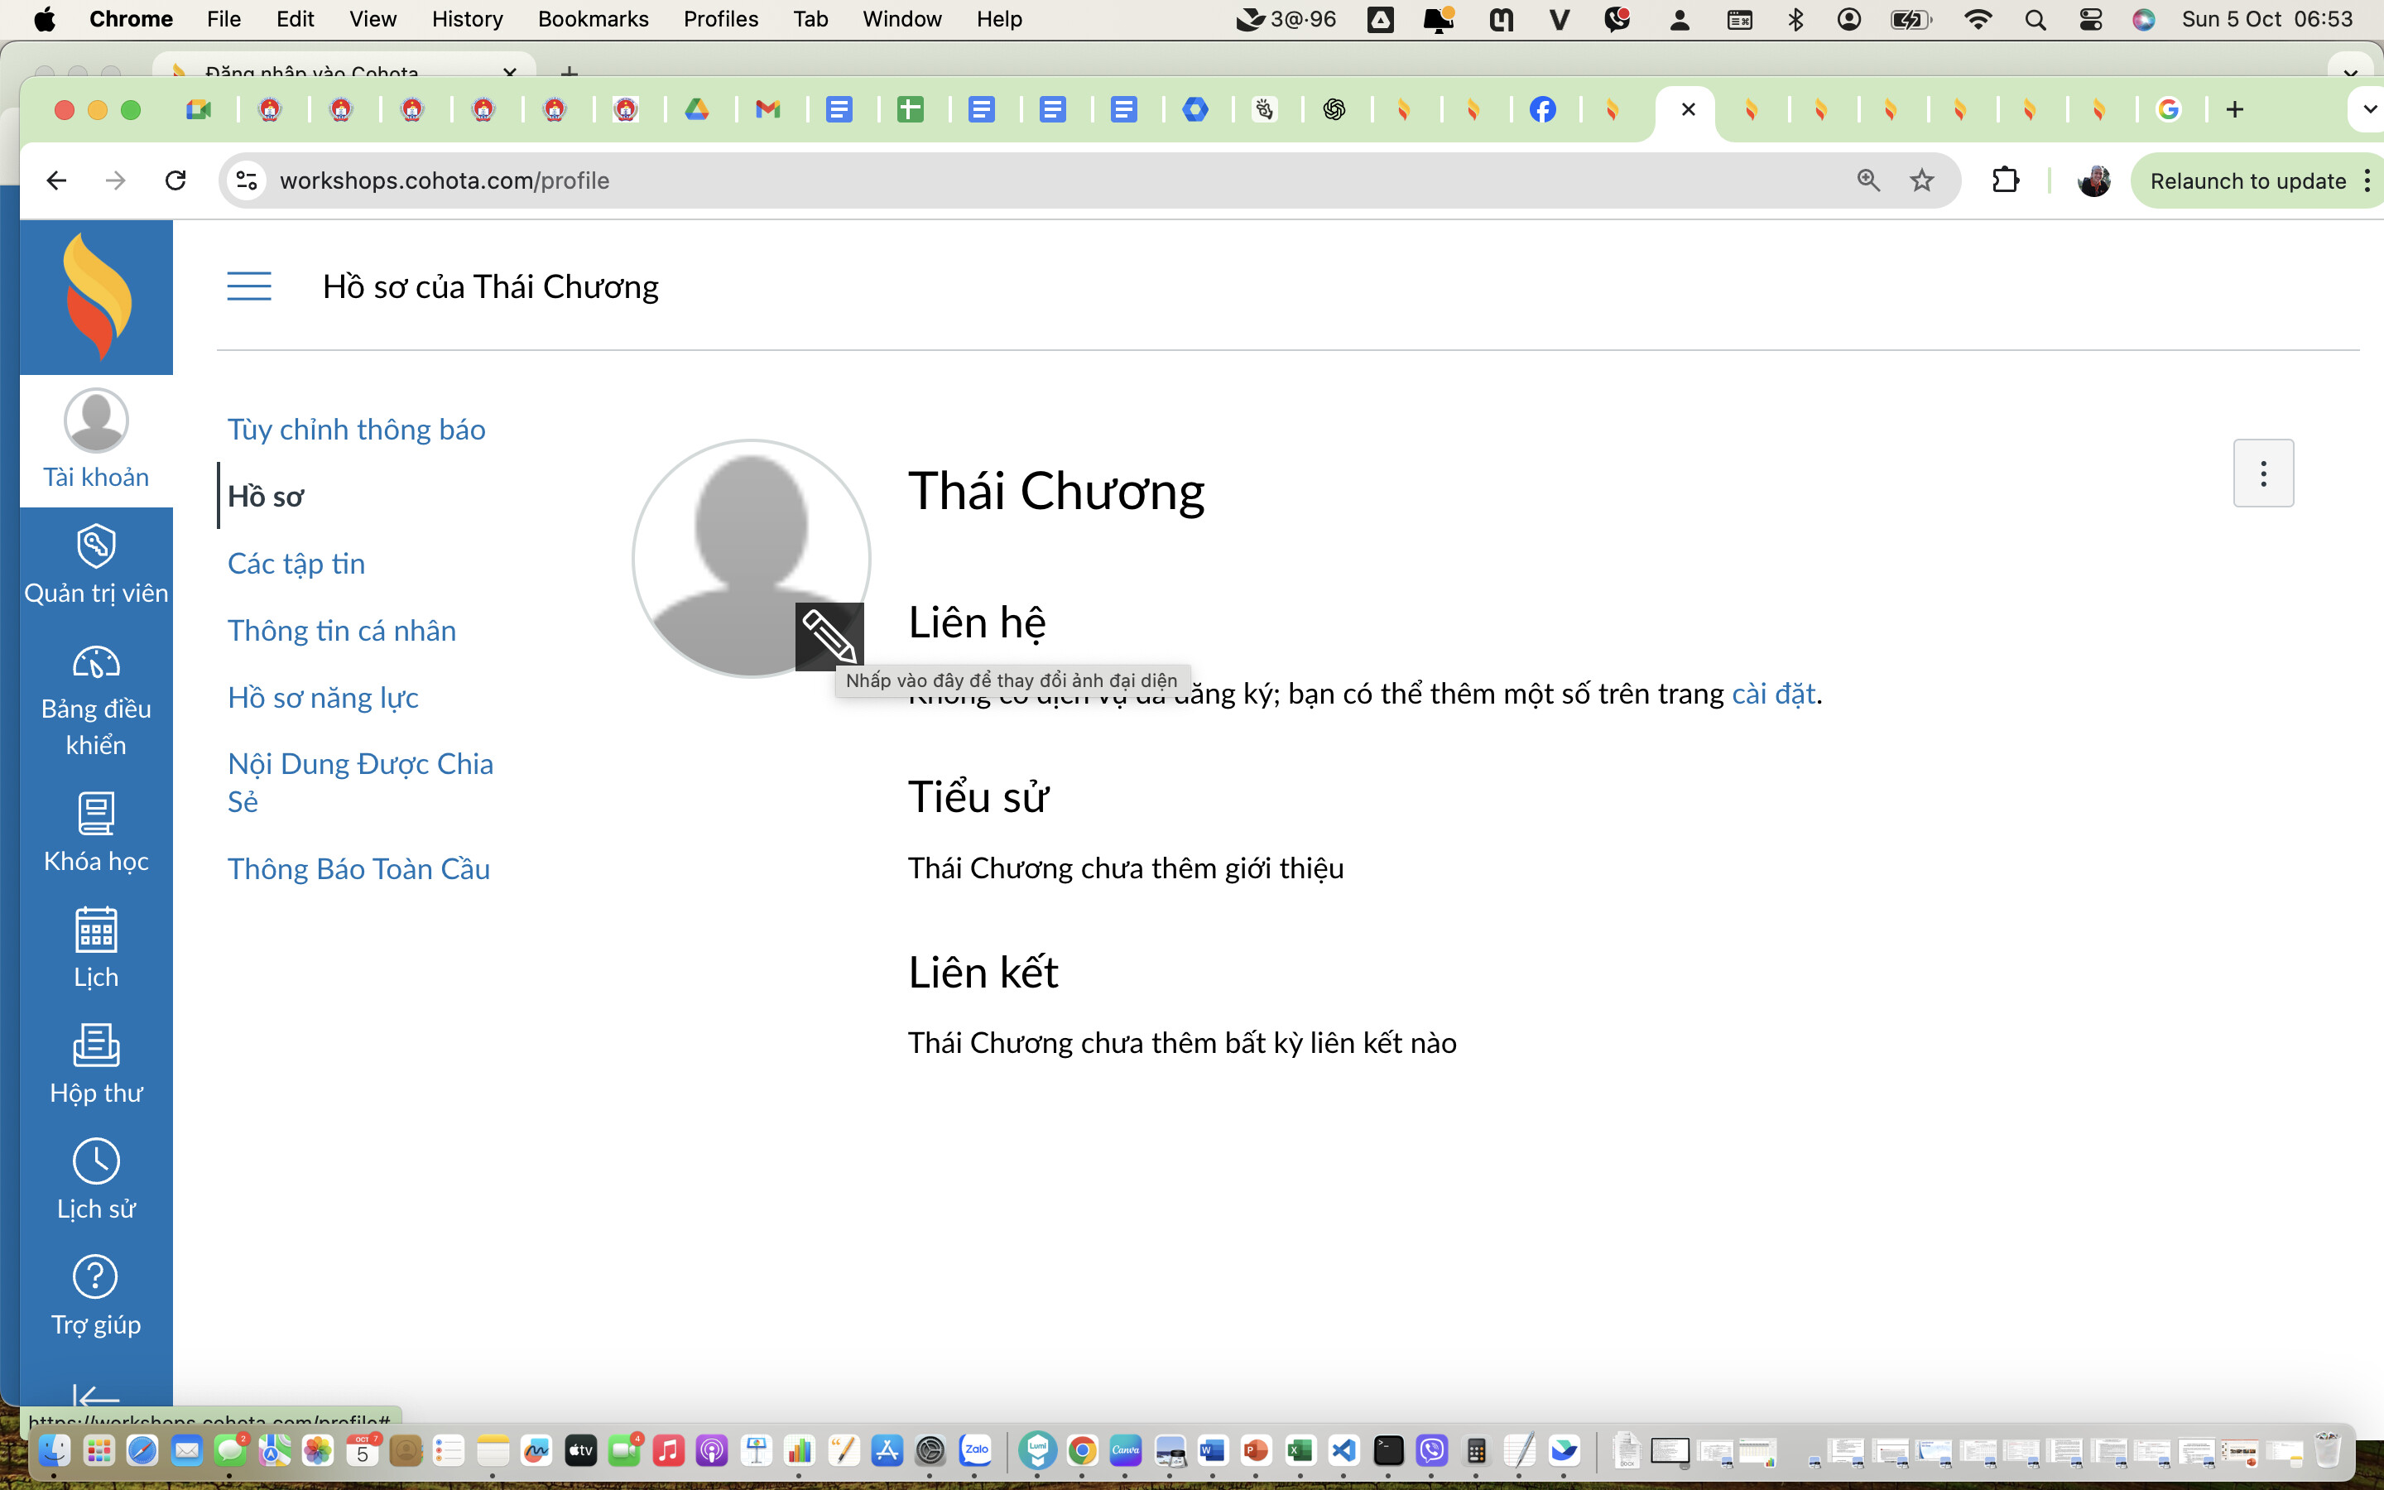The image size is (2384, 1490).
Task: Open Quản trị viên admin icon
Action: [95, 547]
